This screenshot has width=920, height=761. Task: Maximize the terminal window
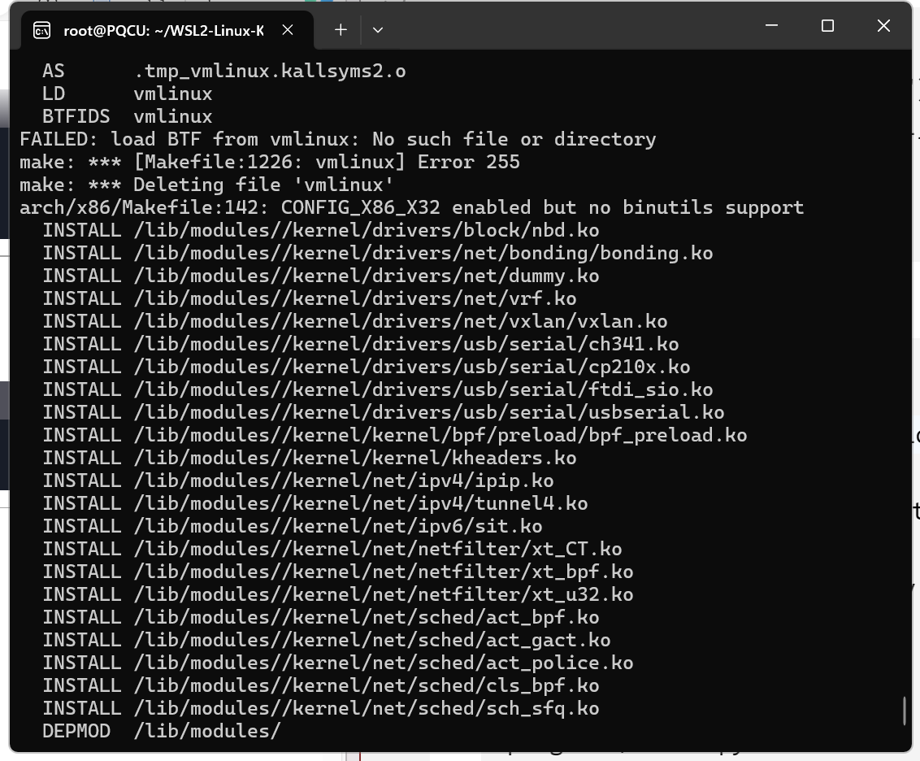click(x=827, y=26)
